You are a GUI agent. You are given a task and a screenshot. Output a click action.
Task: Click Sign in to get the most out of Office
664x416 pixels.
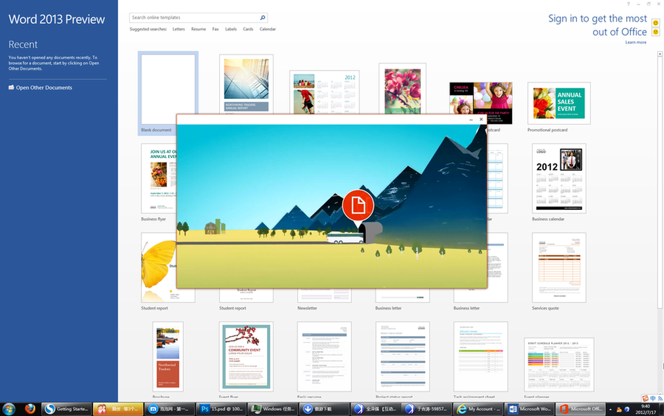[598, 25]
